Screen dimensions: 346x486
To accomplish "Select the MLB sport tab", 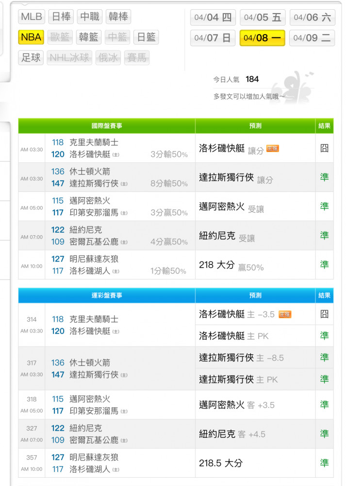I will pos(32,17).
